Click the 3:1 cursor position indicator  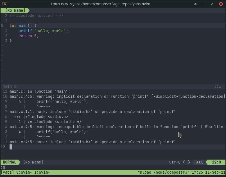coord(217,87)
